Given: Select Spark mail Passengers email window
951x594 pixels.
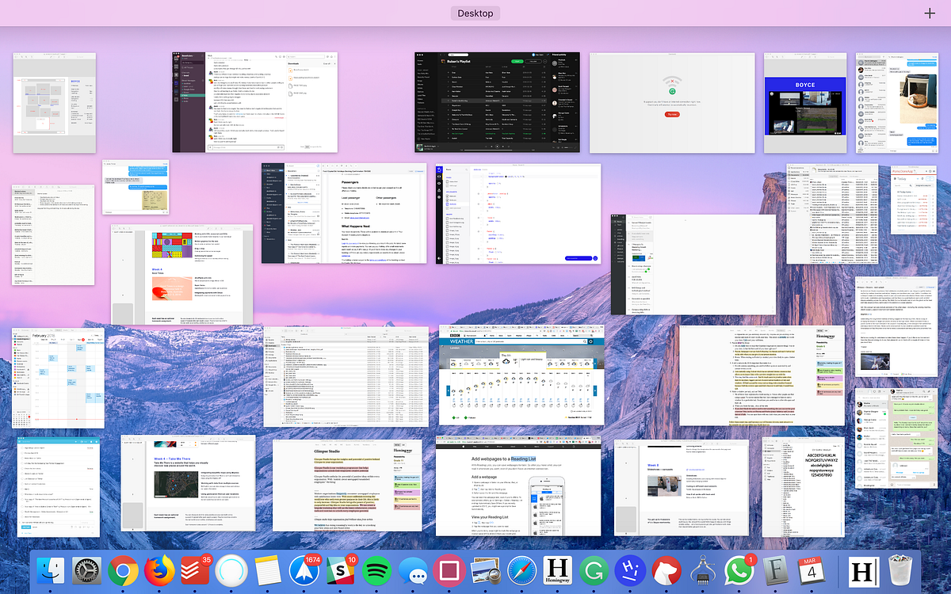Looking at the screenshot, I should 344,214.
